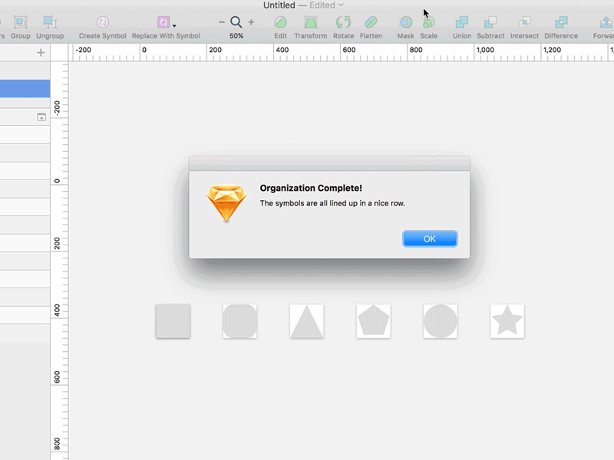Select the circle symbol on canvas
Screen dimensions: 614x460
click(x=441, y=321)
